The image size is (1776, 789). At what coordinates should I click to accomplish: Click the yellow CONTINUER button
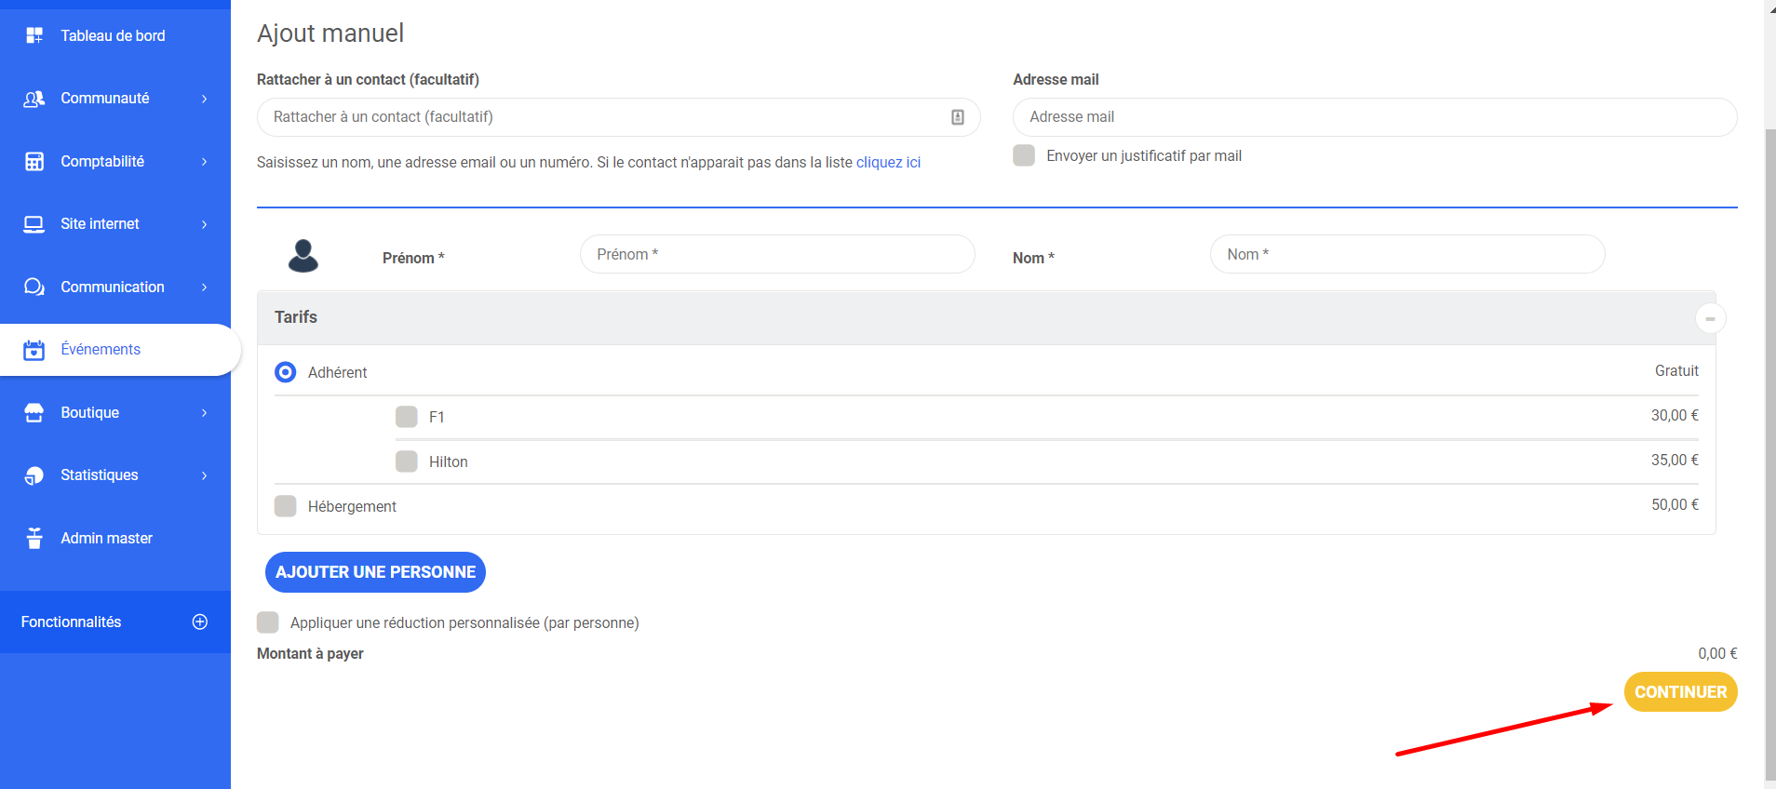point(1680,692)
